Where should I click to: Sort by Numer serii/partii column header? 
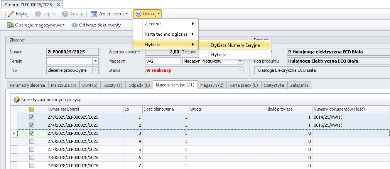click(84, 109)
